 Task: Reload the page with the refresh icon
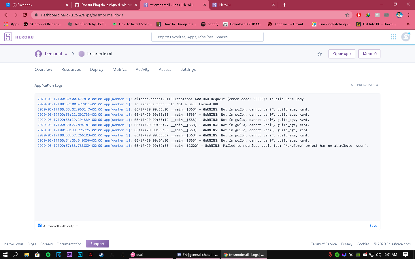pos(24,15)
